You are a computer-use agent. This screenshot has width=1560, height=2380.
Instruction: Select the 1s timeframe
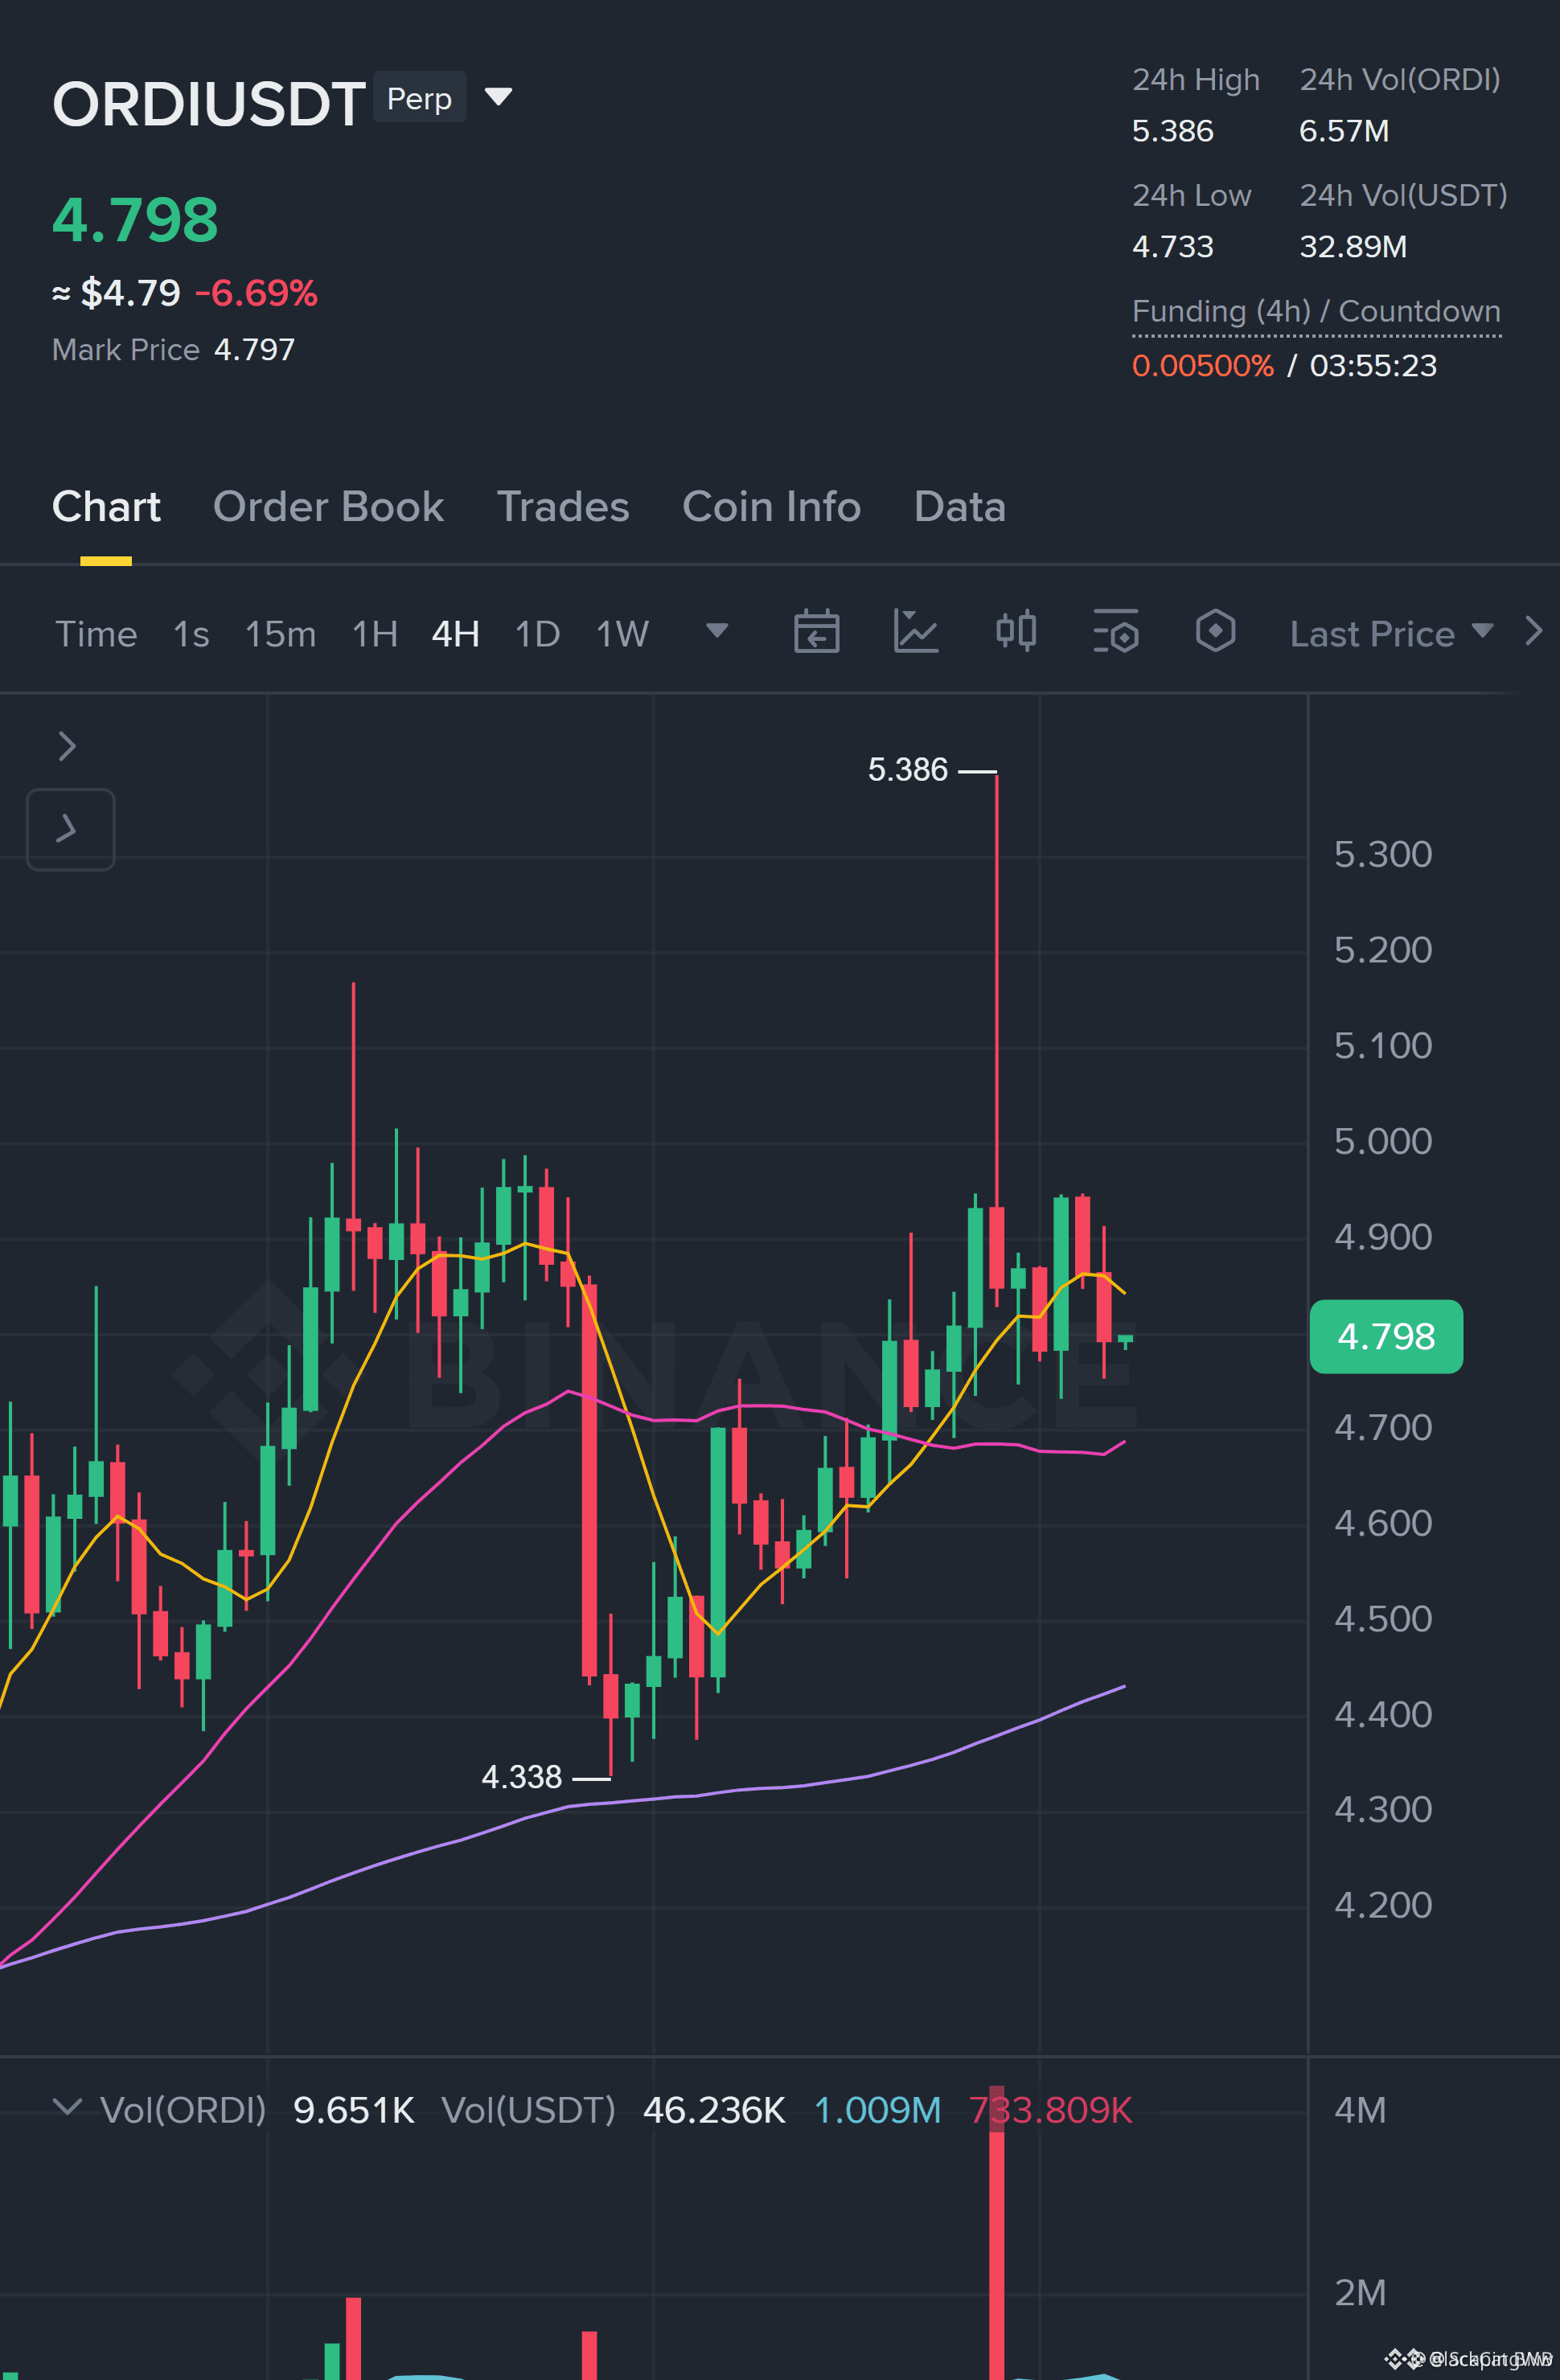[191, 634]
